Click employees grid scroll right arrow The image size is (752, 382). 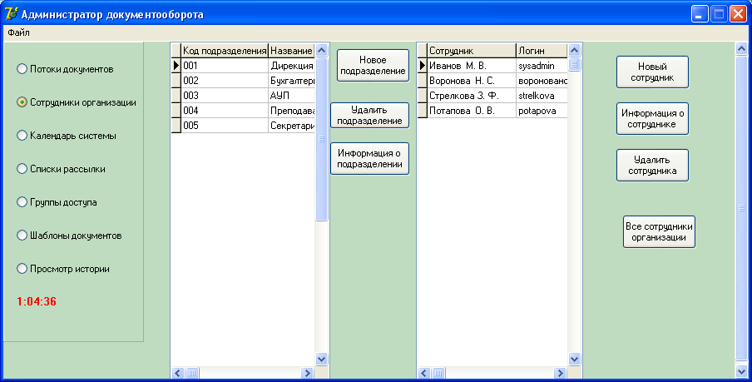(x=560, y=373)
